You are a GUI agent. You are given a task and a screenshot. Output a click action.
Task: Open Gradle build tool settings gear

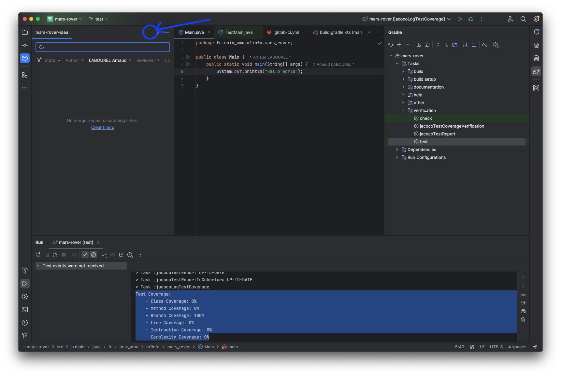click(x=496, y=45)
